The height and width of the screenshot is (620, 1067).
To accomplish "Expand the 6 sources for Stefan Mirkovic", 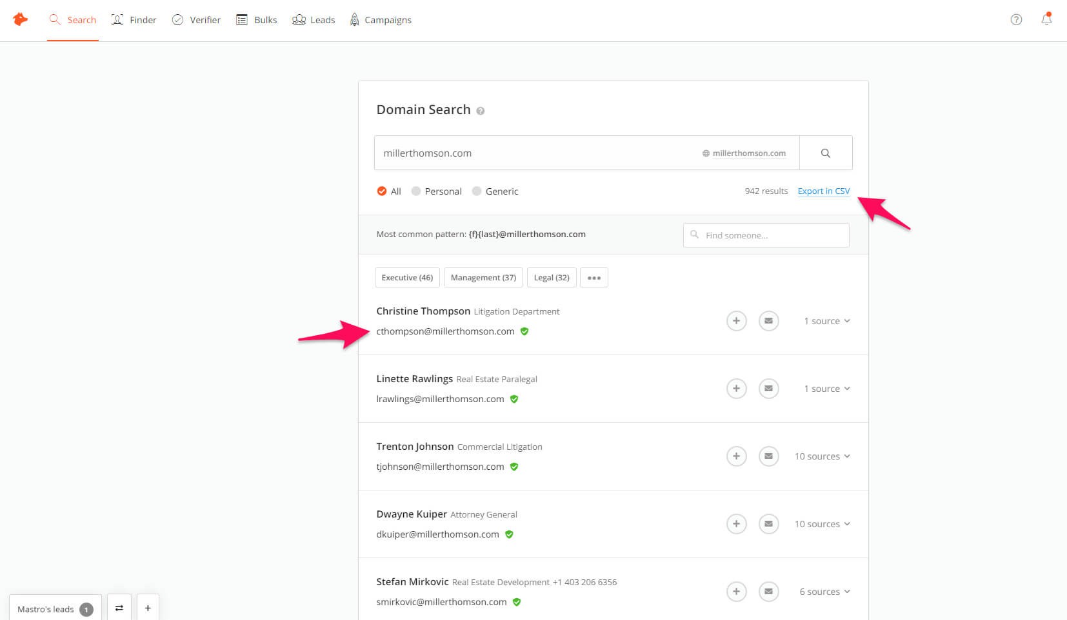I will (824, 591).
